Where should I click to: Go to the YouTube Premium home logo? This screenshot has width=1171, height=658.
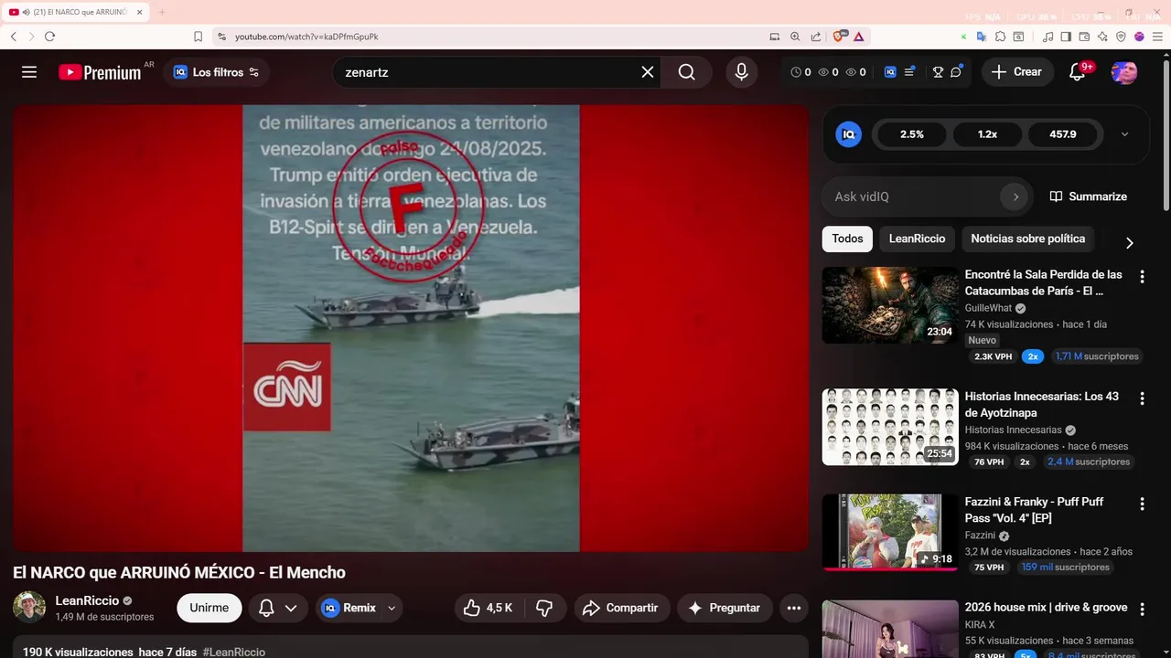pos(100,72)
